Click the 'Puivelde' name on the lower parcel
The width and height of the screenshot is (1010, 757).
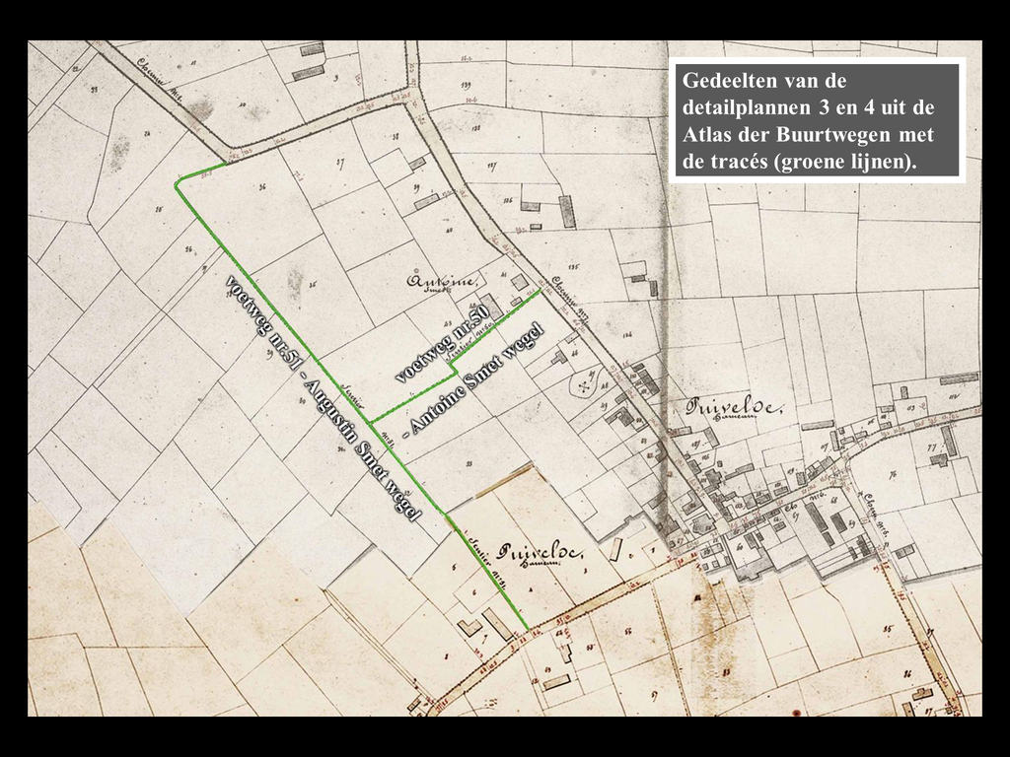(x=541, y=553)
